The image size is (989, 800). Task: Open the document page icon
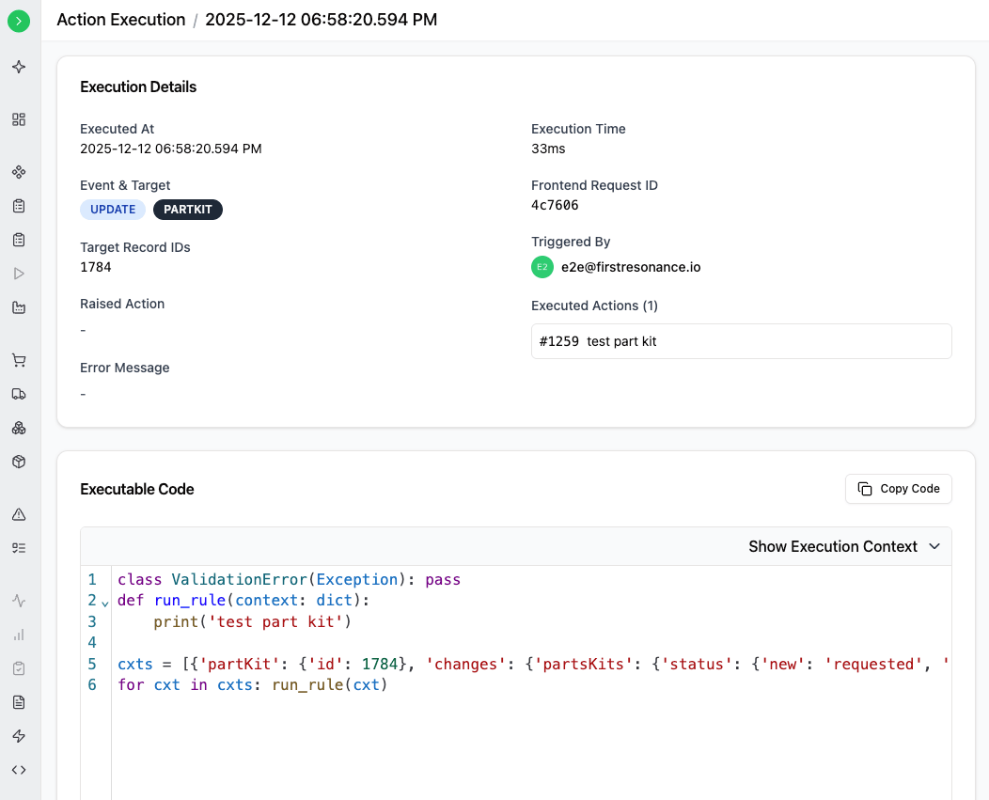(19, 702)
